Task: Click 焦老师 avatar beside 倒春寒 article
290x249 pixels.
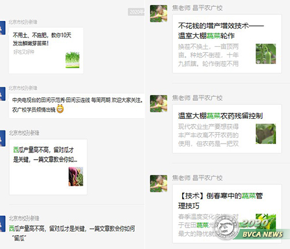Action: coord(158,184)
